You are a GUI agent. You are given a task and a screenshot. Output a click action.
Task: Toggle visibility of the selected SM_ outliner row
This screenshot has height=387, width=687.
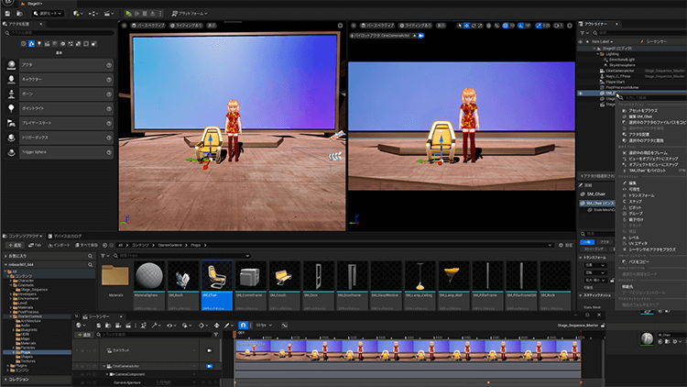[581, 93]
